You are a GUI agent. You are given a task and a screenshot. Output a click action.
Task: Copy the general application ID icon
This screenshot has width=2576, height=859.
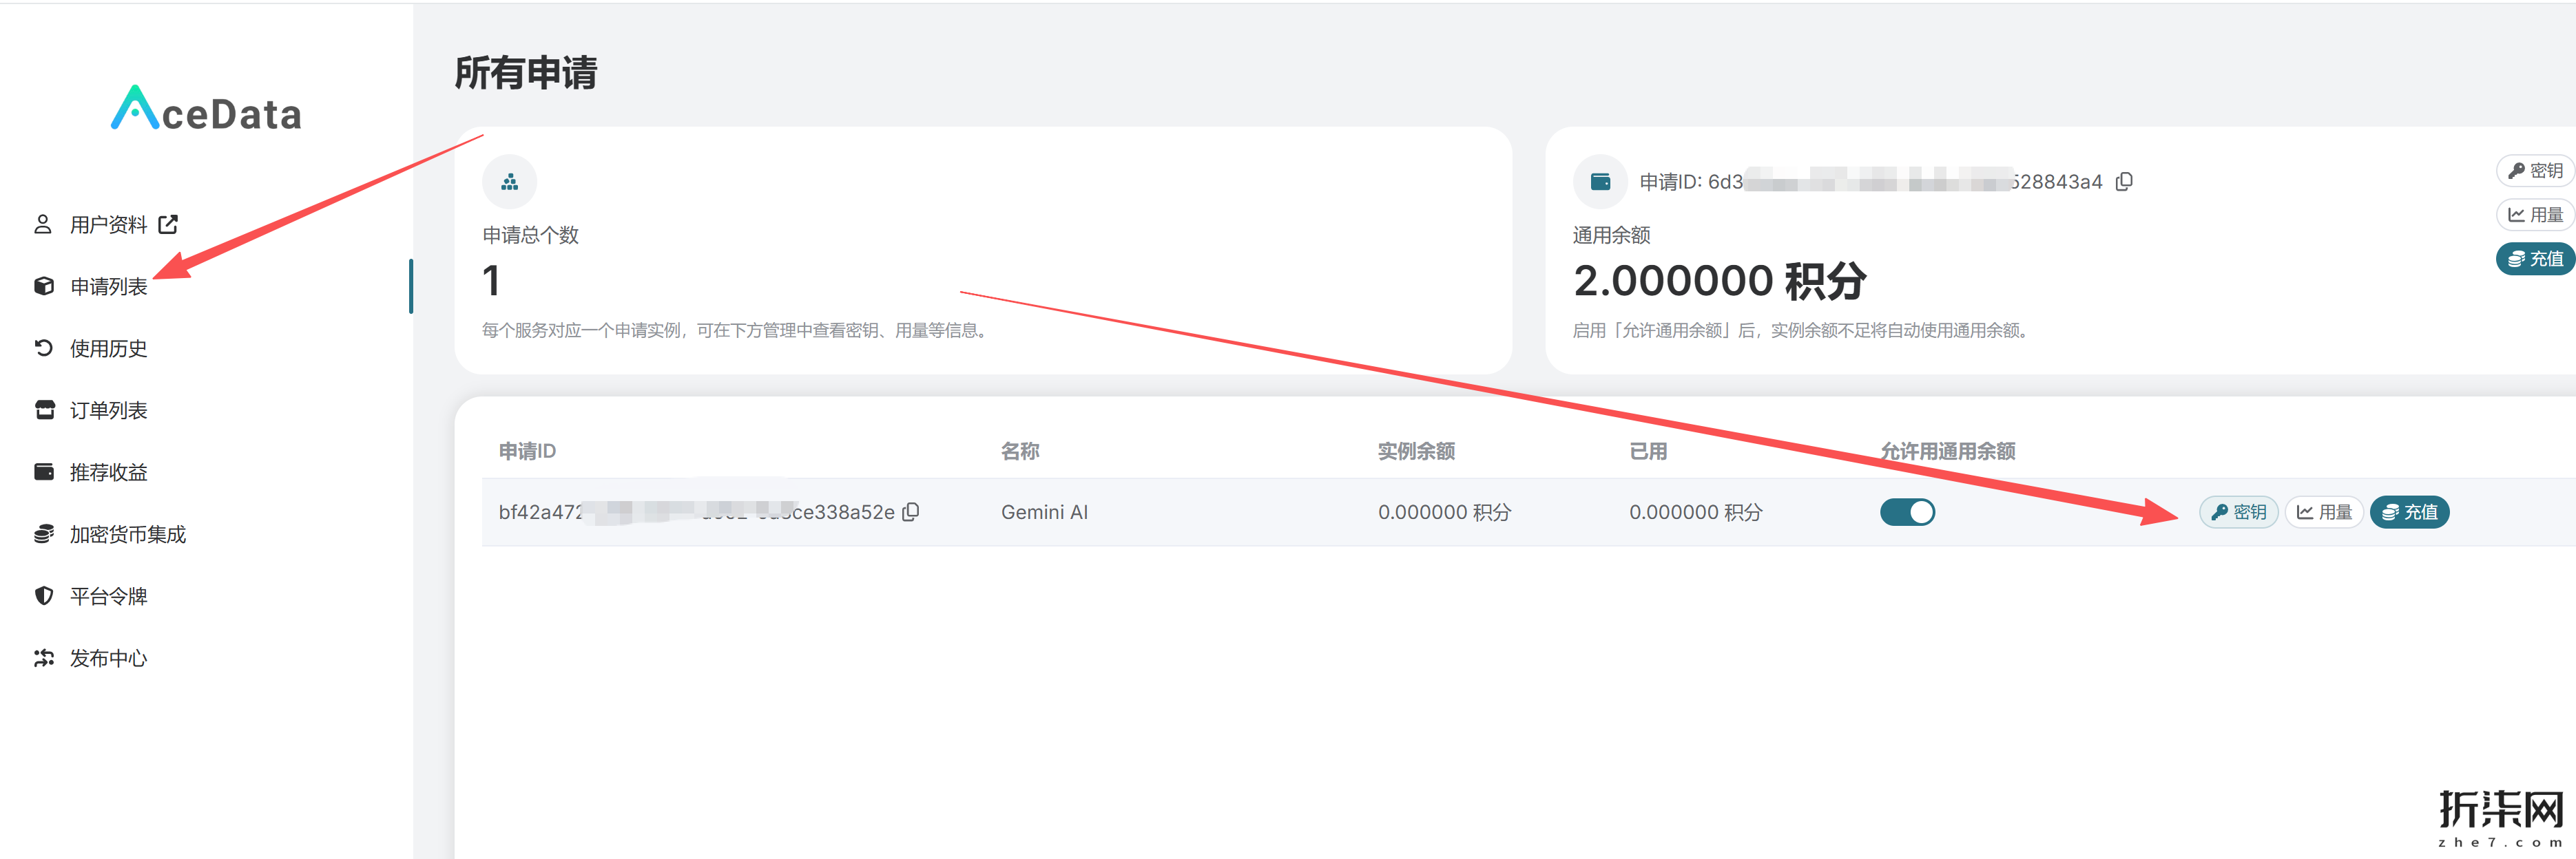[x=2125, y=181]
